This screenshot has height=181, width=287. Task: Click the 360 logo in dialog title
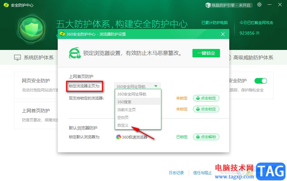[62, 34]
